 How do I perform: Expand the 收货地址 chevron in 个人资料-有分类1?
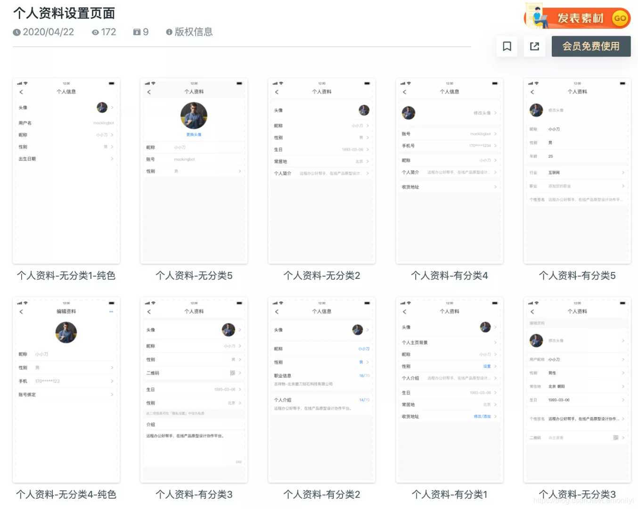[495, 416]
